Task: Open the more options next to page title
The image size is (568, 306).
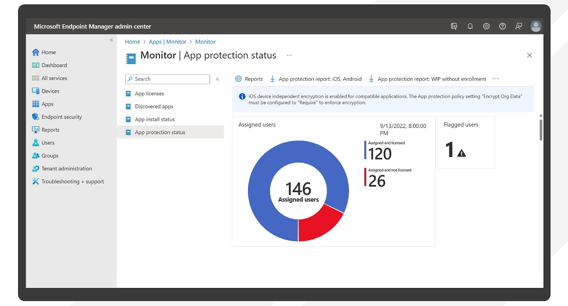Action: [289, 55]
